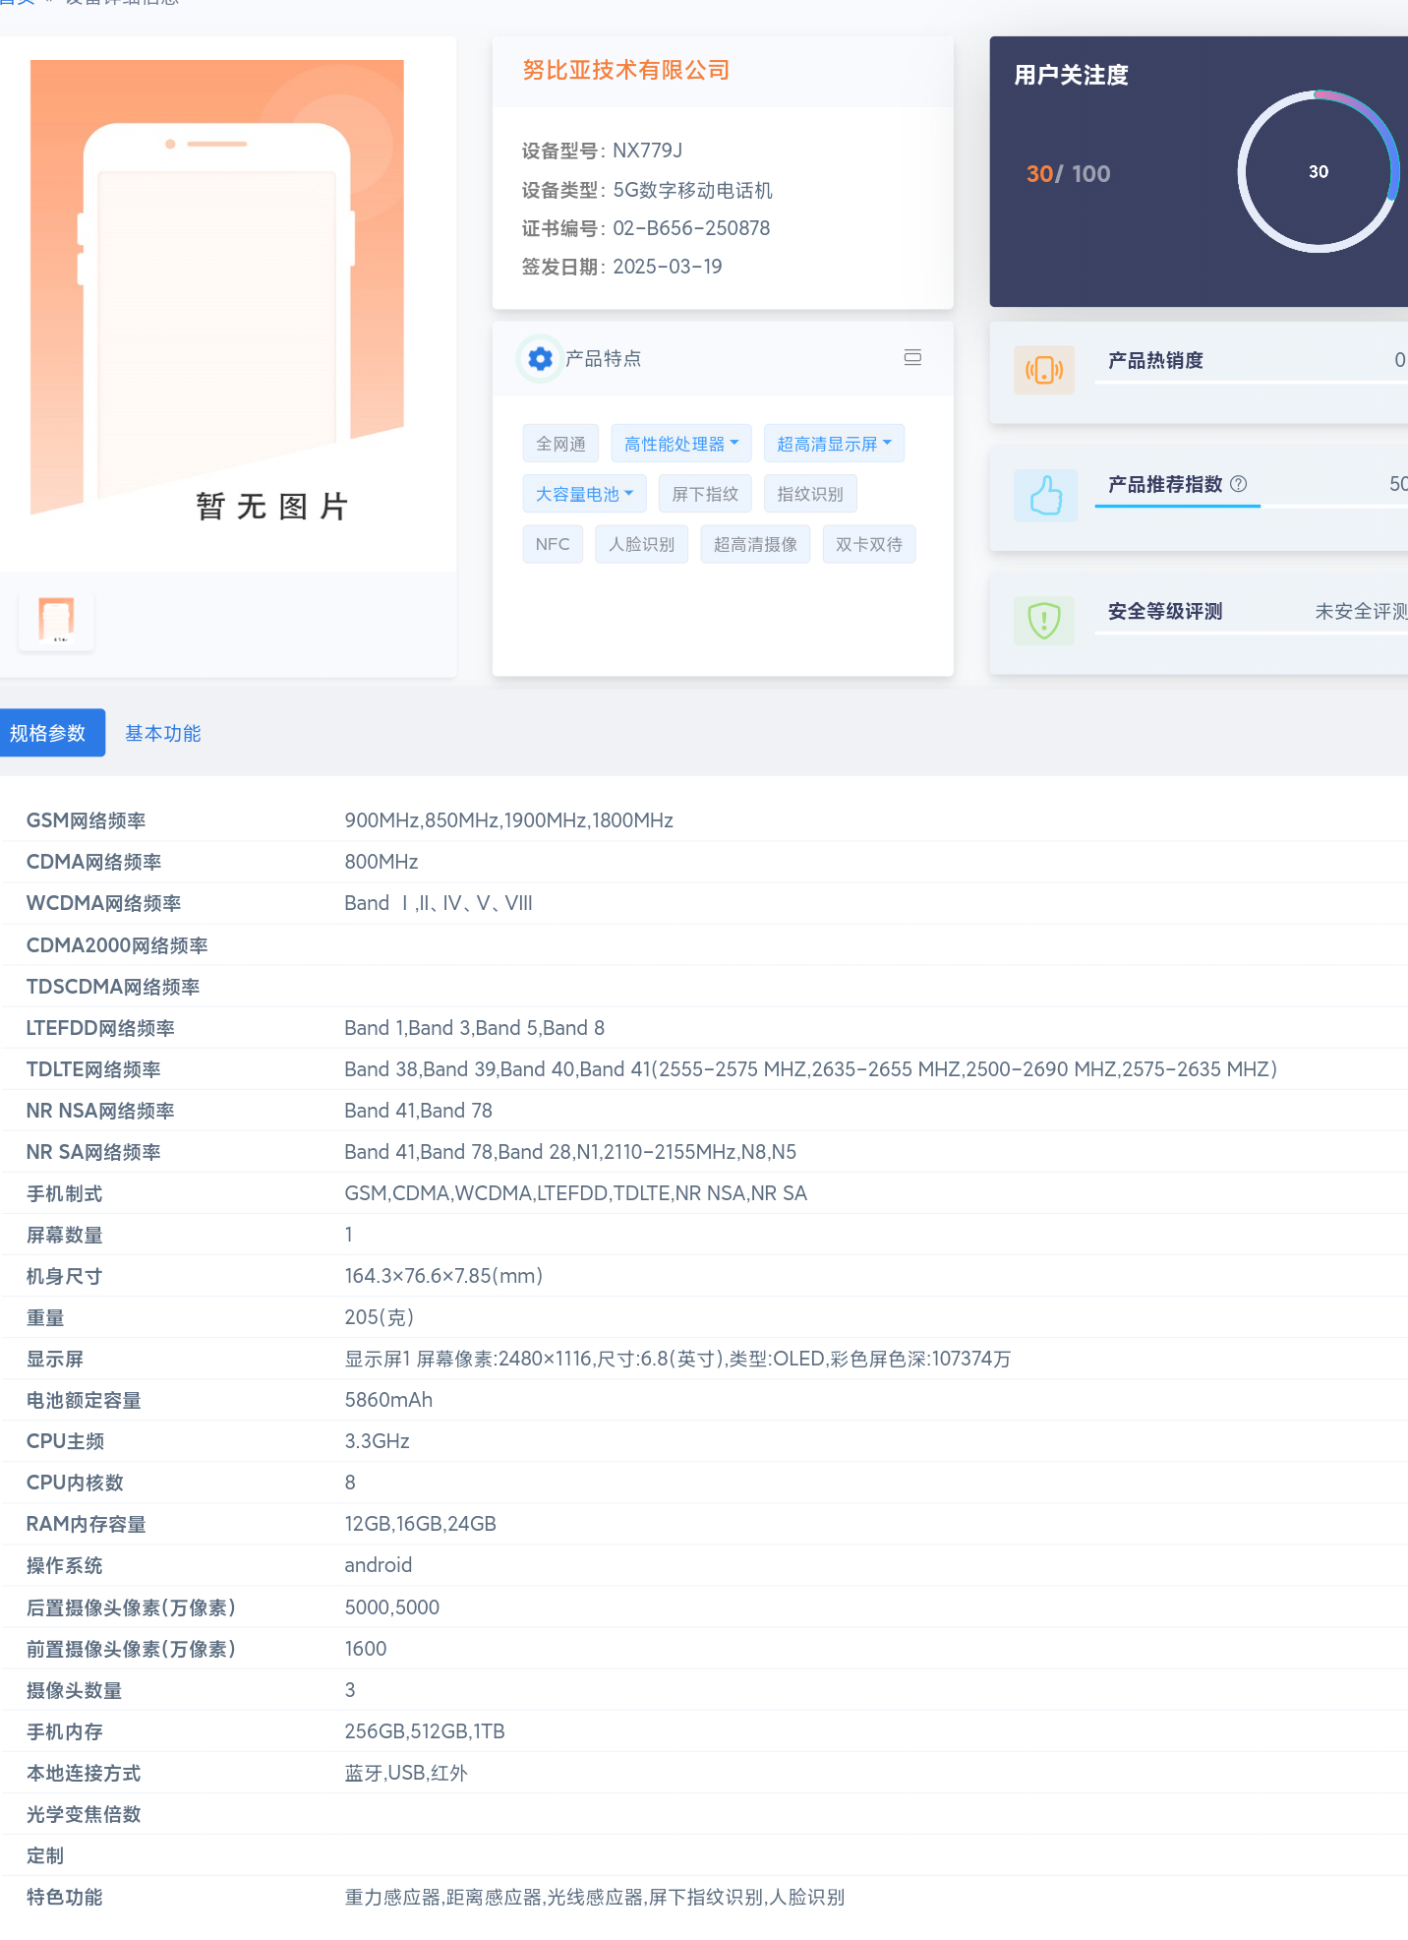Click the RAM value 12GB,16GB,24GB
The width and height of the screenshot is (1408, 1940).
pyautogui.click(x=421, y=1524)
